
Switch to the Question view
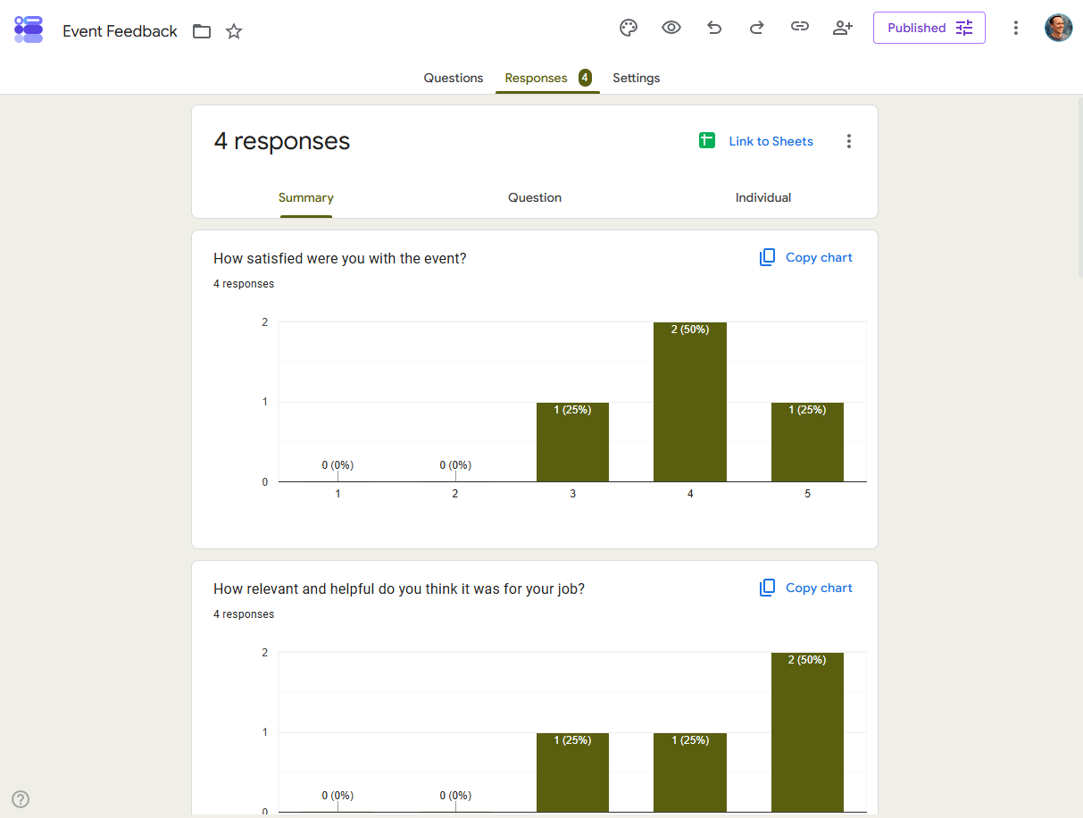click(x=535, y=198)
